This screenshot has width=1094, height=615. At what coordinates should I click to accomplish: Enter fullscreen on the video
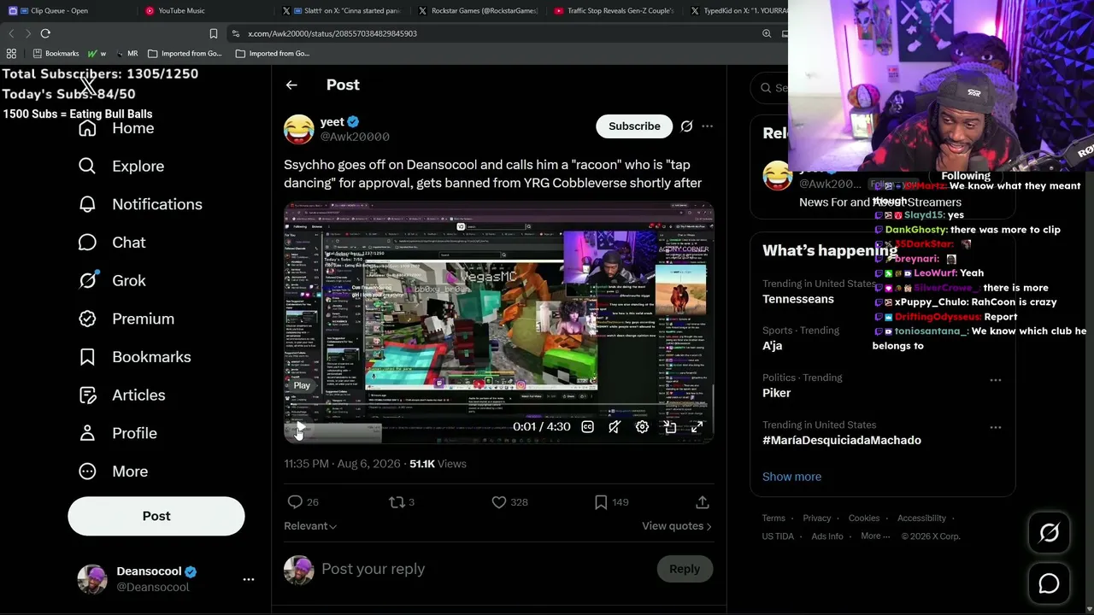coord(697,427)
